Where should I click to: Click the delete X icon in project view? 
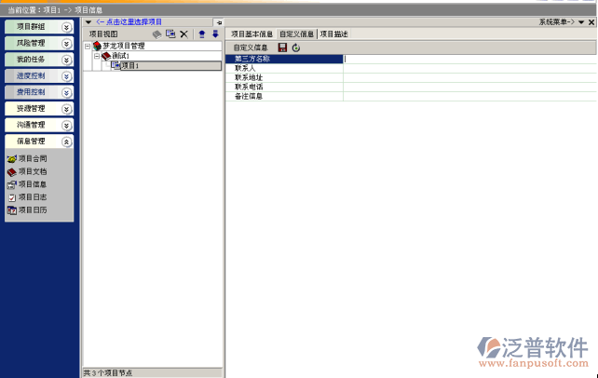(x=183, y=34)
